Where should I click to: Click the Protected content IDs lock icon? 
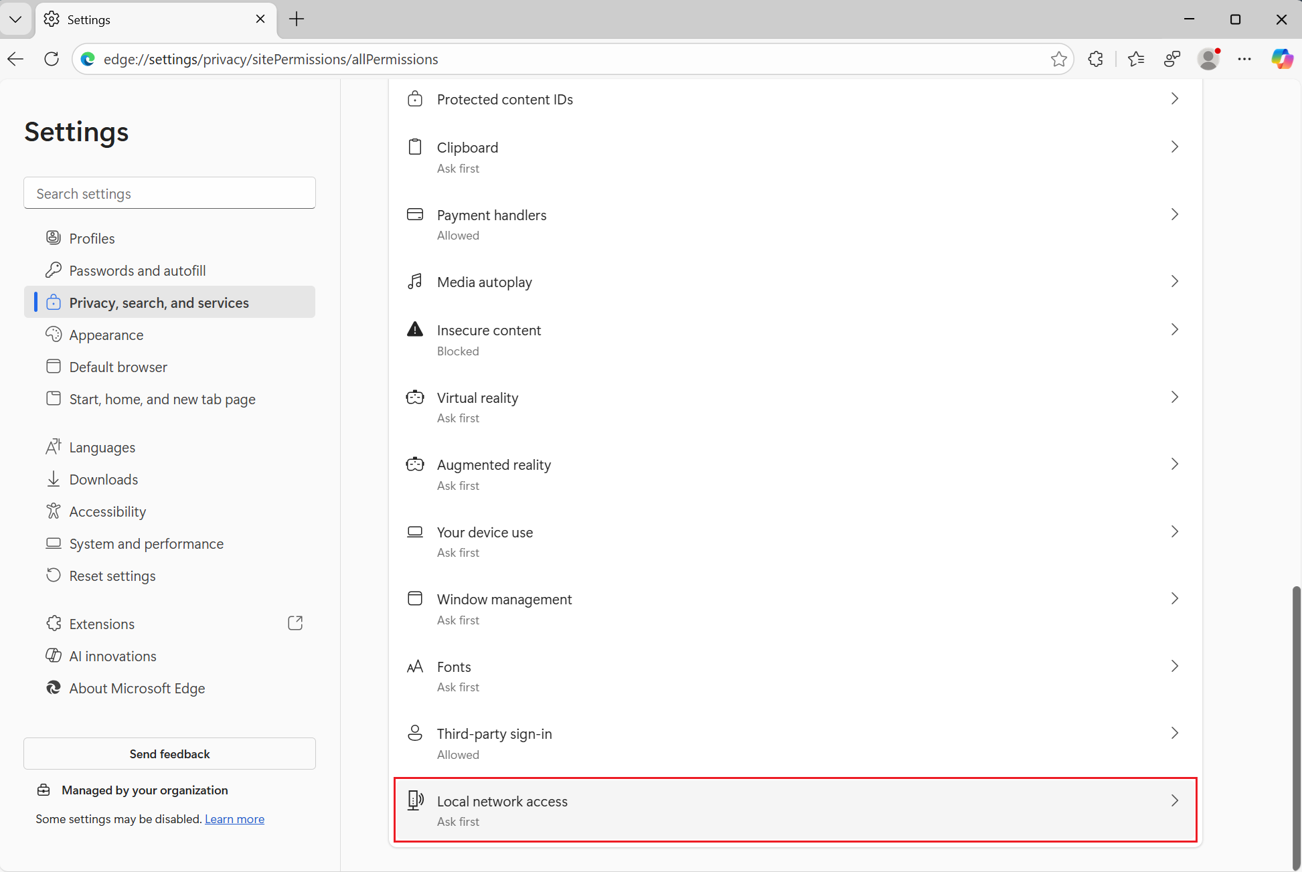coord(415,98)
